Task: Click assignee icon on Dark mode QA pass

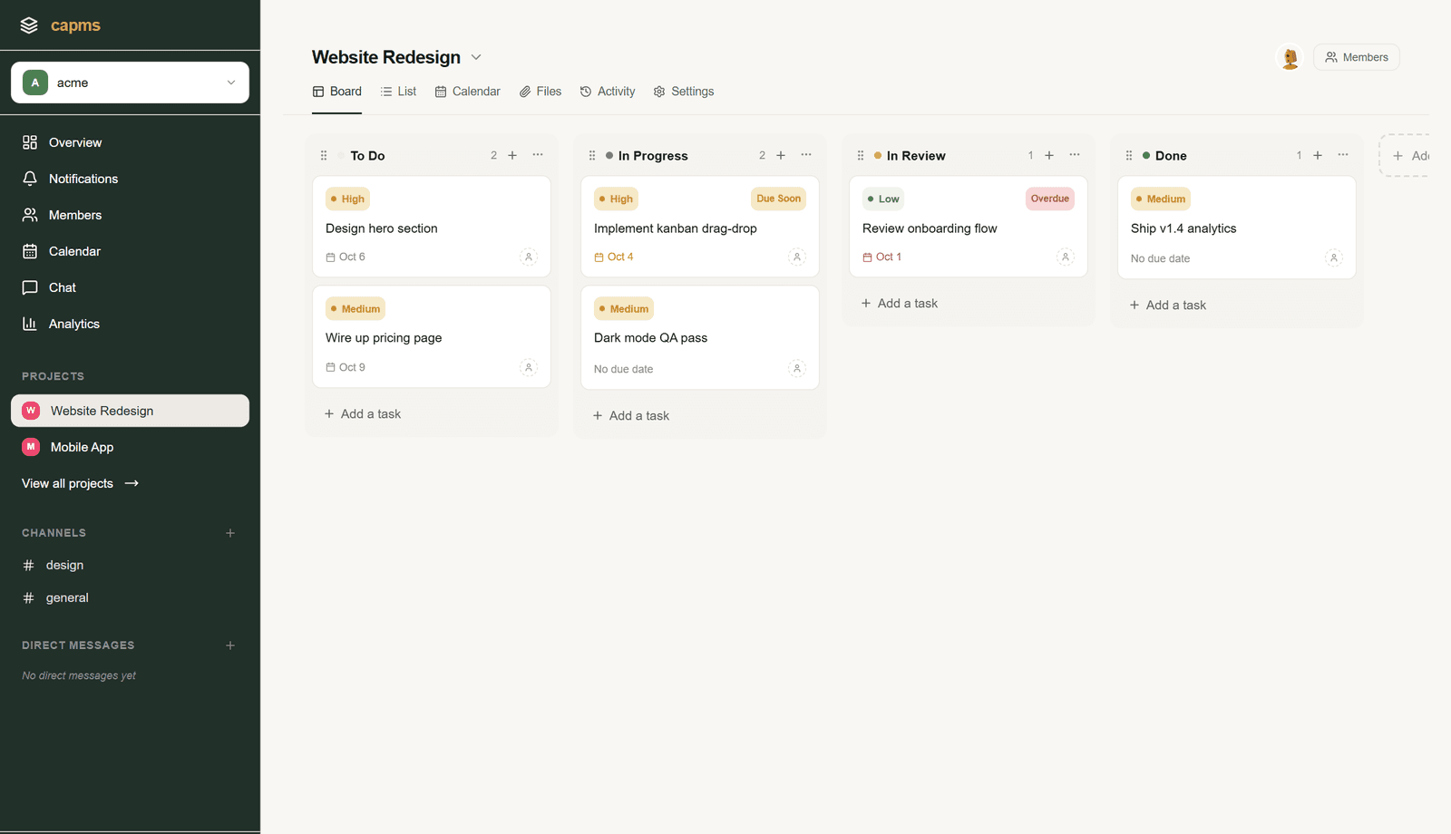Action: (x=797, y=369)
